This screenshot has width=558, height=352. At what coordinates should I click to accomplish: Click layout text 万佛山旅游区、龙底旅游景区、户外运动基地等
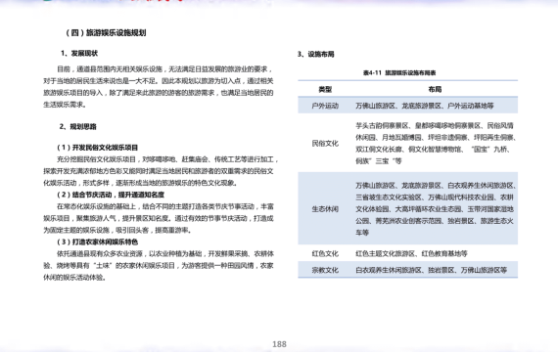pos(425,106)
